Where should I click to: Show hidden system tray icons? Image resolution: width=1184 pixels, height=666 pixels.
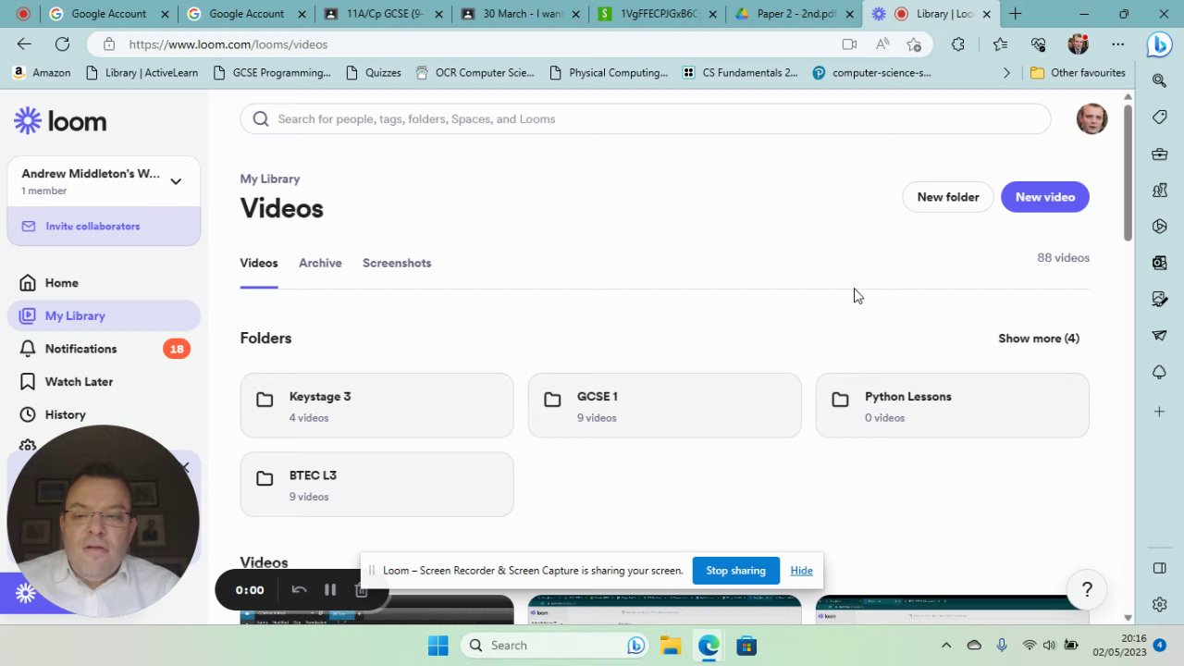point(945,646)
